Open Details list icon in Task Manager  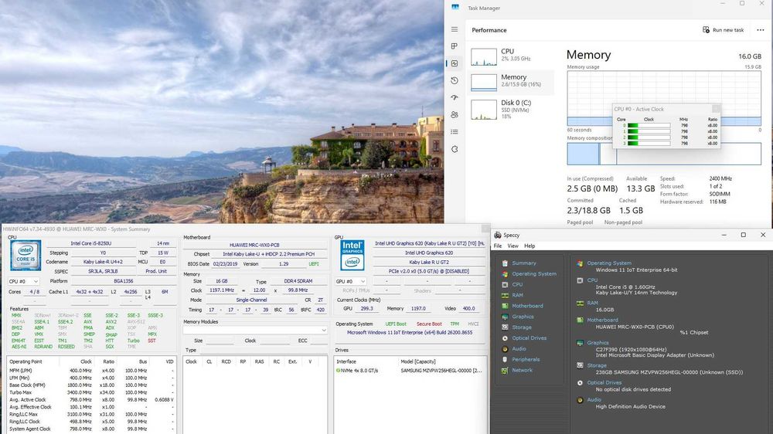pyautogui.click(x=455, y=132)
